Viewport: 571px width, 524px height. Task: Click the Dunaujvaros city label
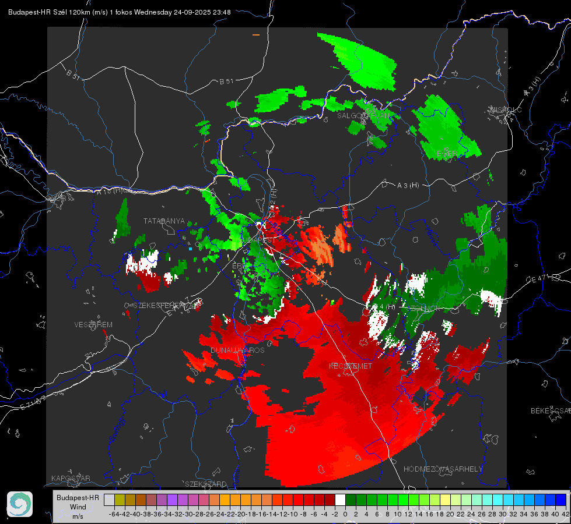pyautogui.click(x=237, y=350)
